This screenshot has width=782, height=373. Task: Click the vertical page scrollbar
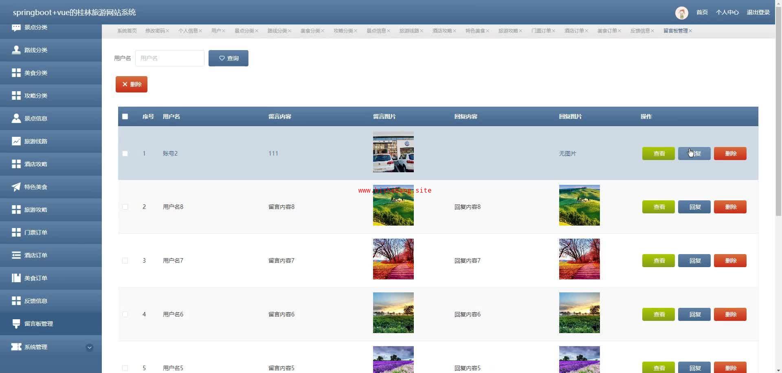pos(778,122)
